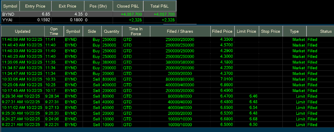Click YYAI total P&L +2,328
Image resolution: width=334 pixels, height=132 pixels.
(x=168, y=20)
